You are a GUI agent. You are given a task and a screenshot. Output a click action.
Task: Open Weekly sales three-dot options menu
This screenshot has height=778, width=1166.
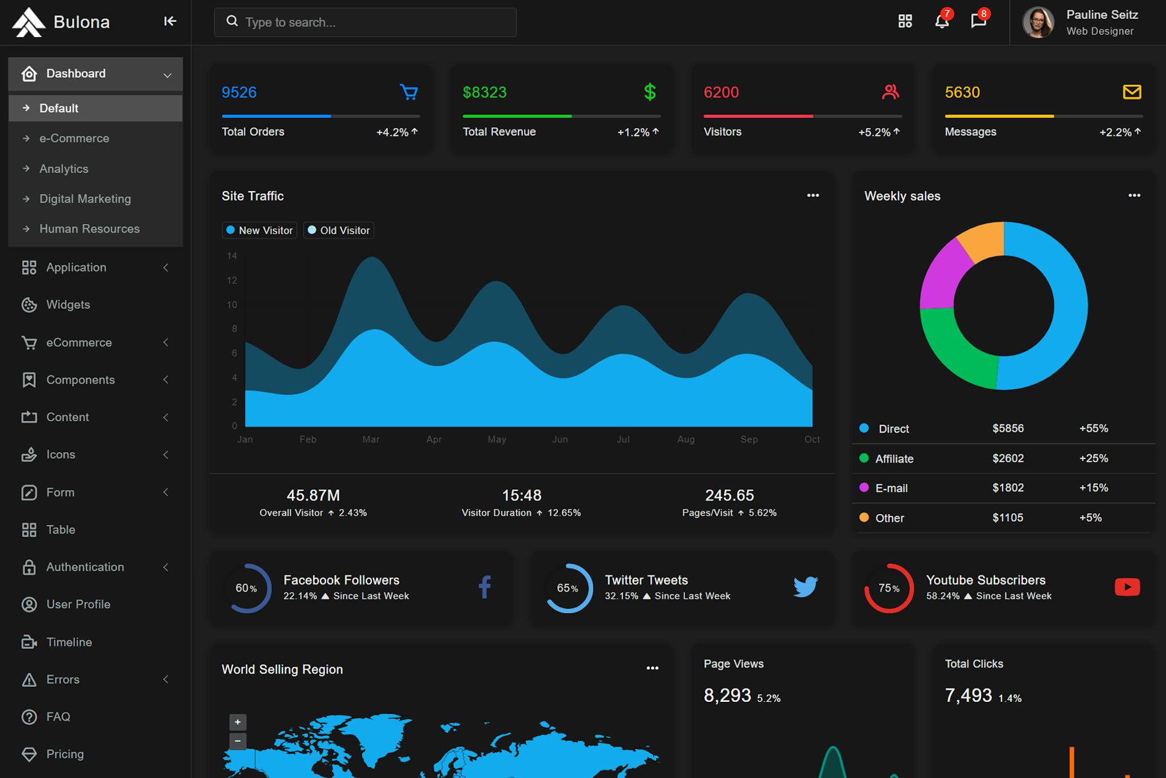1134,196
